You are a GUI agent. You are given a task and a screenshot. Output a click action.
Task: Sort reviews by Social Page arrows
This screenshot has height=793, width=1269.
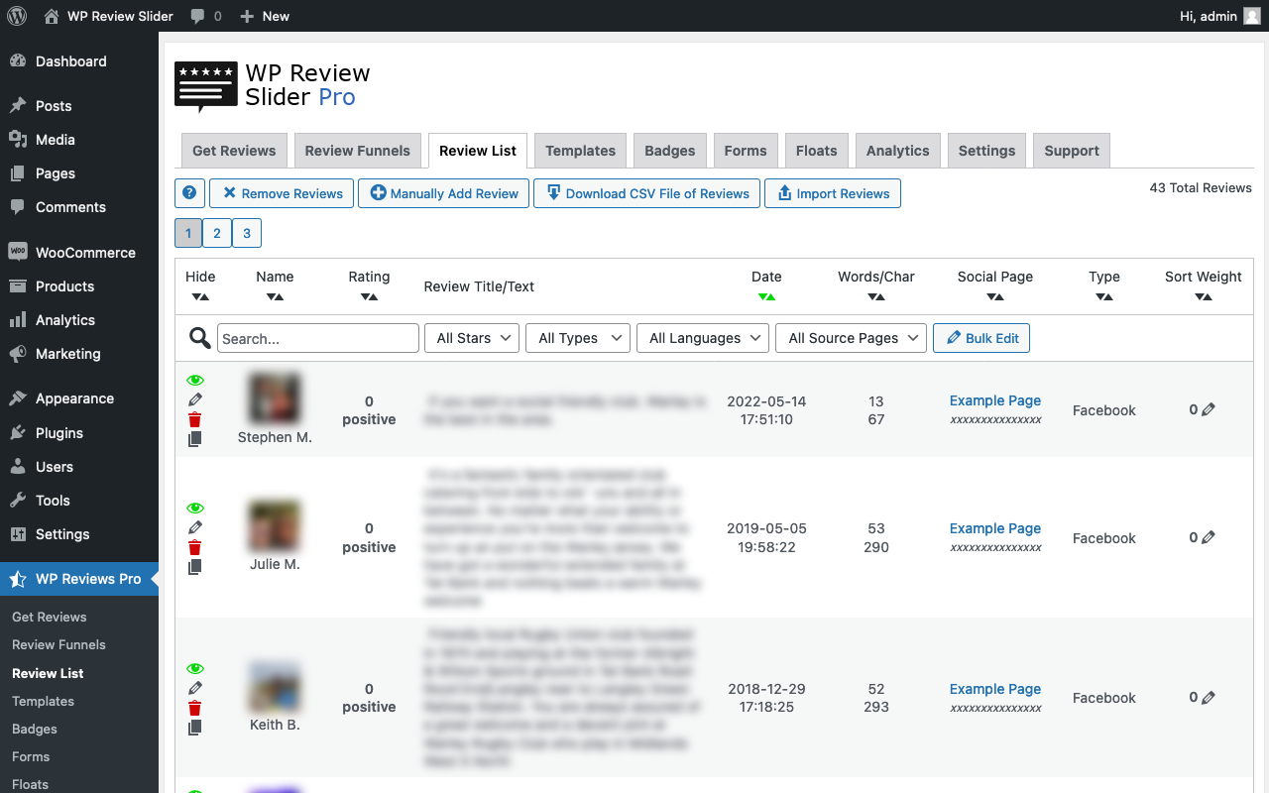click(x=995, y=296)
